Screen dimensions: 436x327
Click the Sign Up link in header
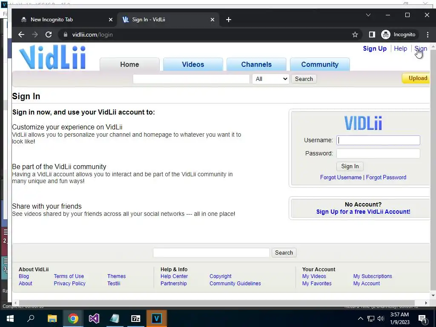(x=375, y=49)
